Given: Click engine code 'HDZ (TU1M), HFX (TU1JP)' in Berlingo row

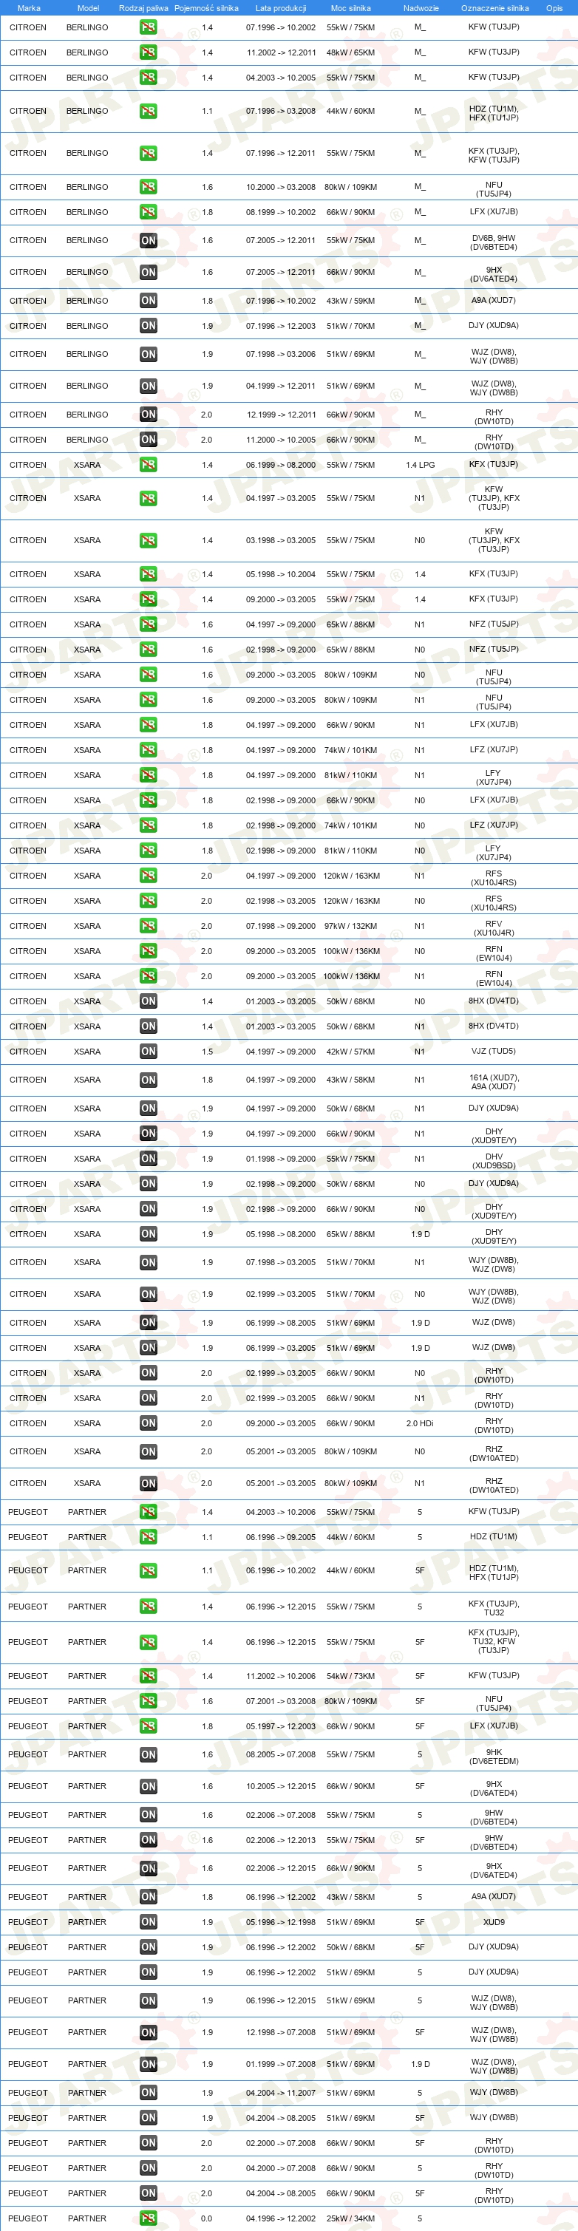Looking at the screenshot, I should pos(494,114).
